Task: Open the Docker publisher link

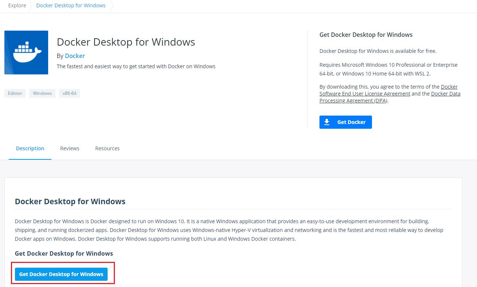Action: tap(75, 56)
